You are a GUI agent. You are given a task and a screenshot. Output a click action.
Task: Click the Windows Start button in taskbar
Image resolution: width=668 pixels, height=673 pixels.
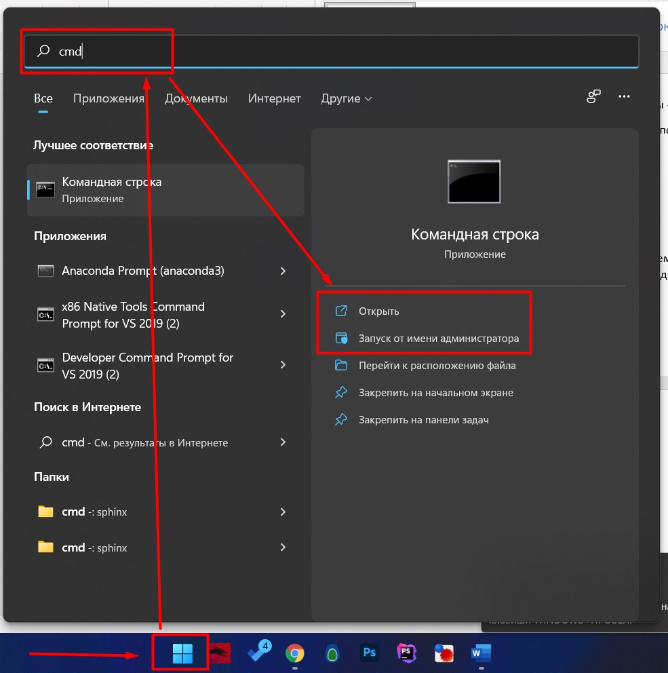click(182, 653)
